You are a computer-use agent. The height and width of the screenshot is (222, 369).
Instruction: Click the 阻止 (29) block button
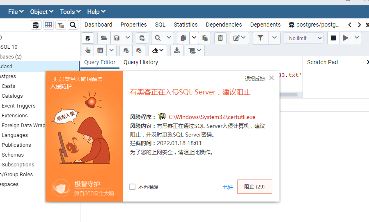254,186
